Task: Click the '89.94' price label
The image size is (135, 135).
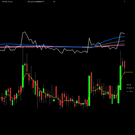Action: point(129,85)
